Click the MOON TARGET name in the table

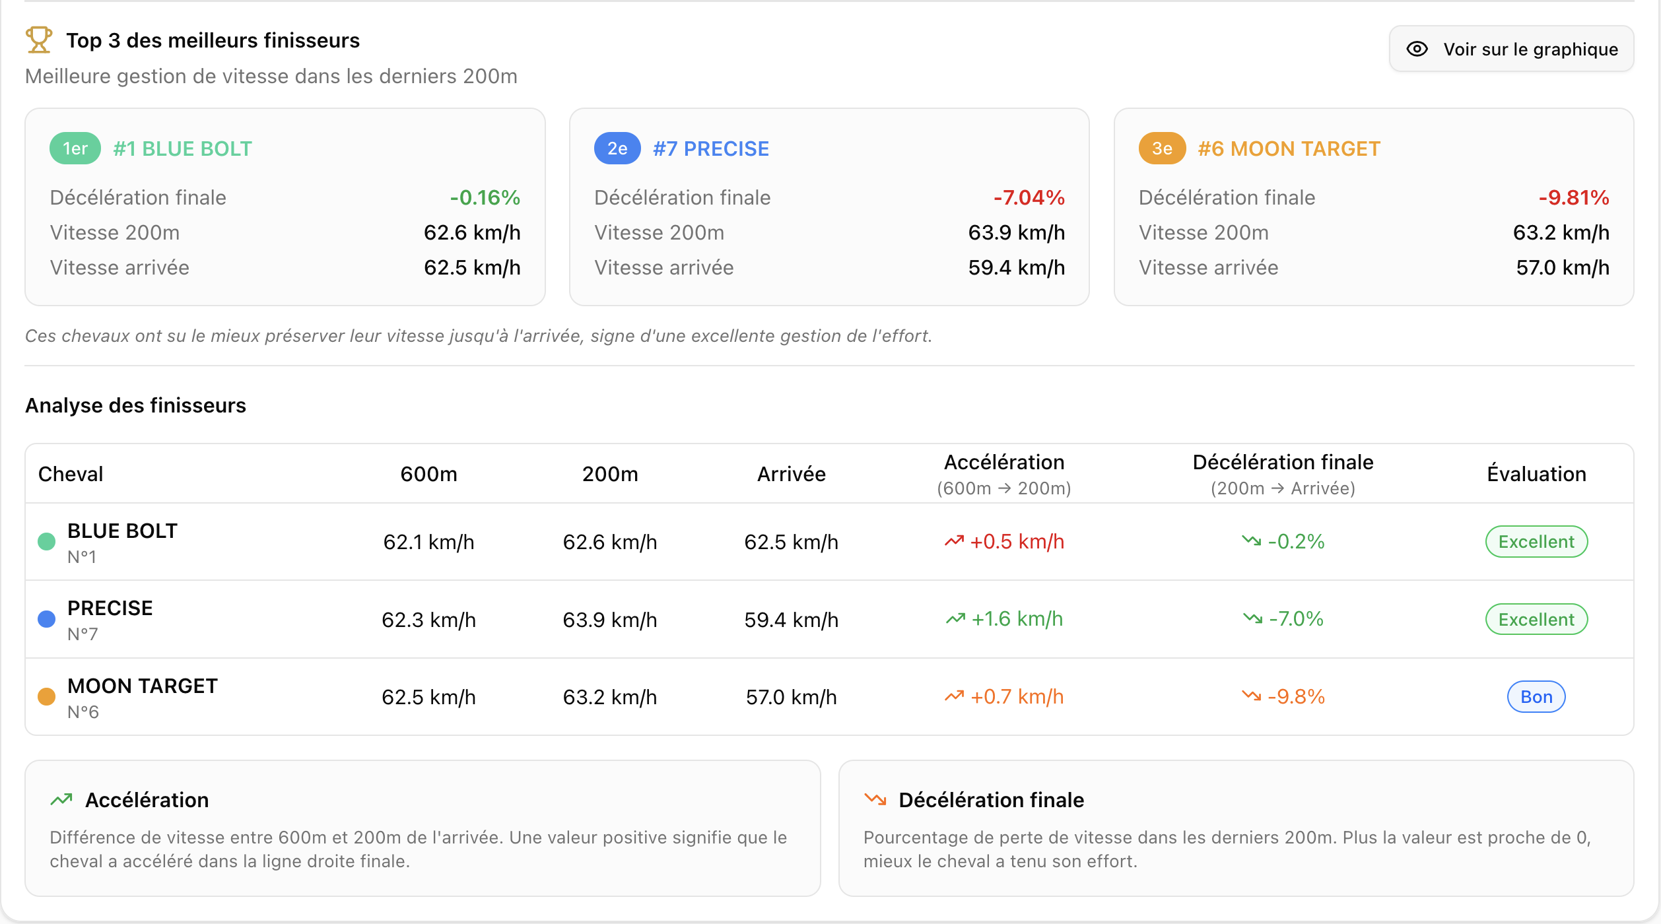pyautogui.click(x=143, y=686)
